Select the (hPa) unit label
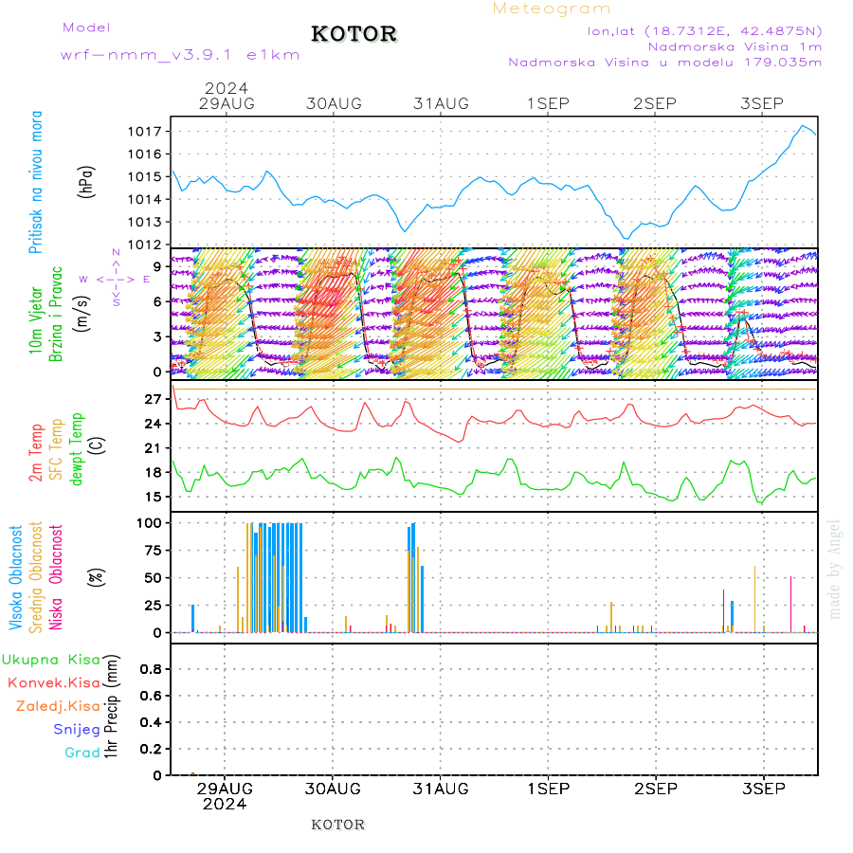The image size is (853, 853). pyautogui.click(x=86, y=182)
